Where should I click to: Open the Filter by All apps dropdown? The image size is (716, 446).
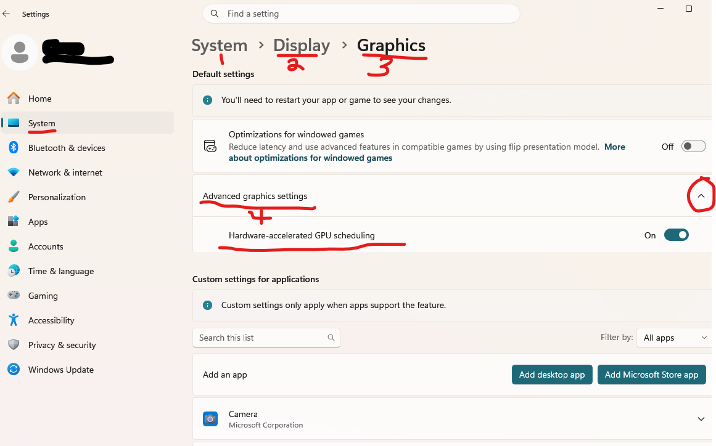(x=674, y=338)
